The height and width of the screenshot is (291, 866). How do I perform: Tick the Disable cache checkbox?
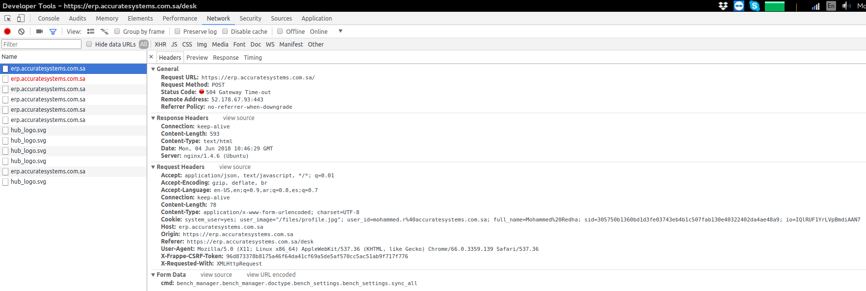(x=225, y=31)
